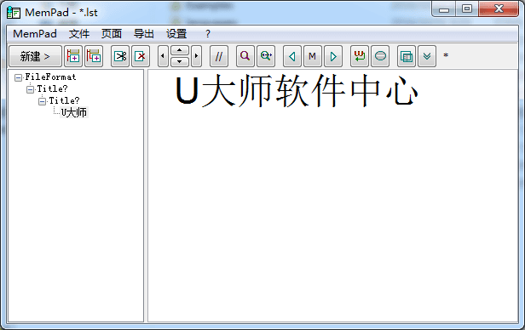This screenshot has width=525, height=330.
Task: Cut the page using the scissors icon
Action: pos(120,56)
